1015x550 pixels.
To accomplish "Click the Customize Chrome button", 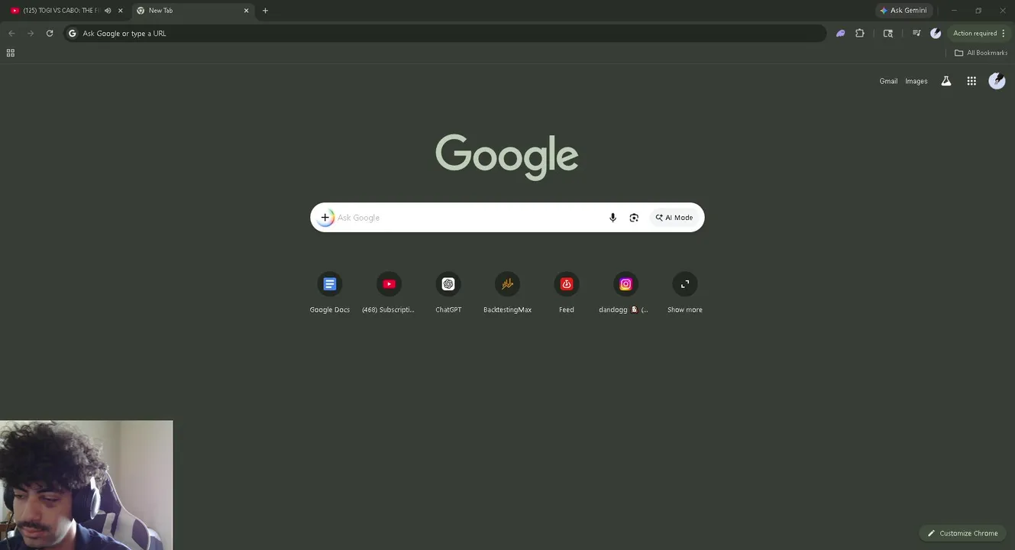I will (x=962, y=533).
